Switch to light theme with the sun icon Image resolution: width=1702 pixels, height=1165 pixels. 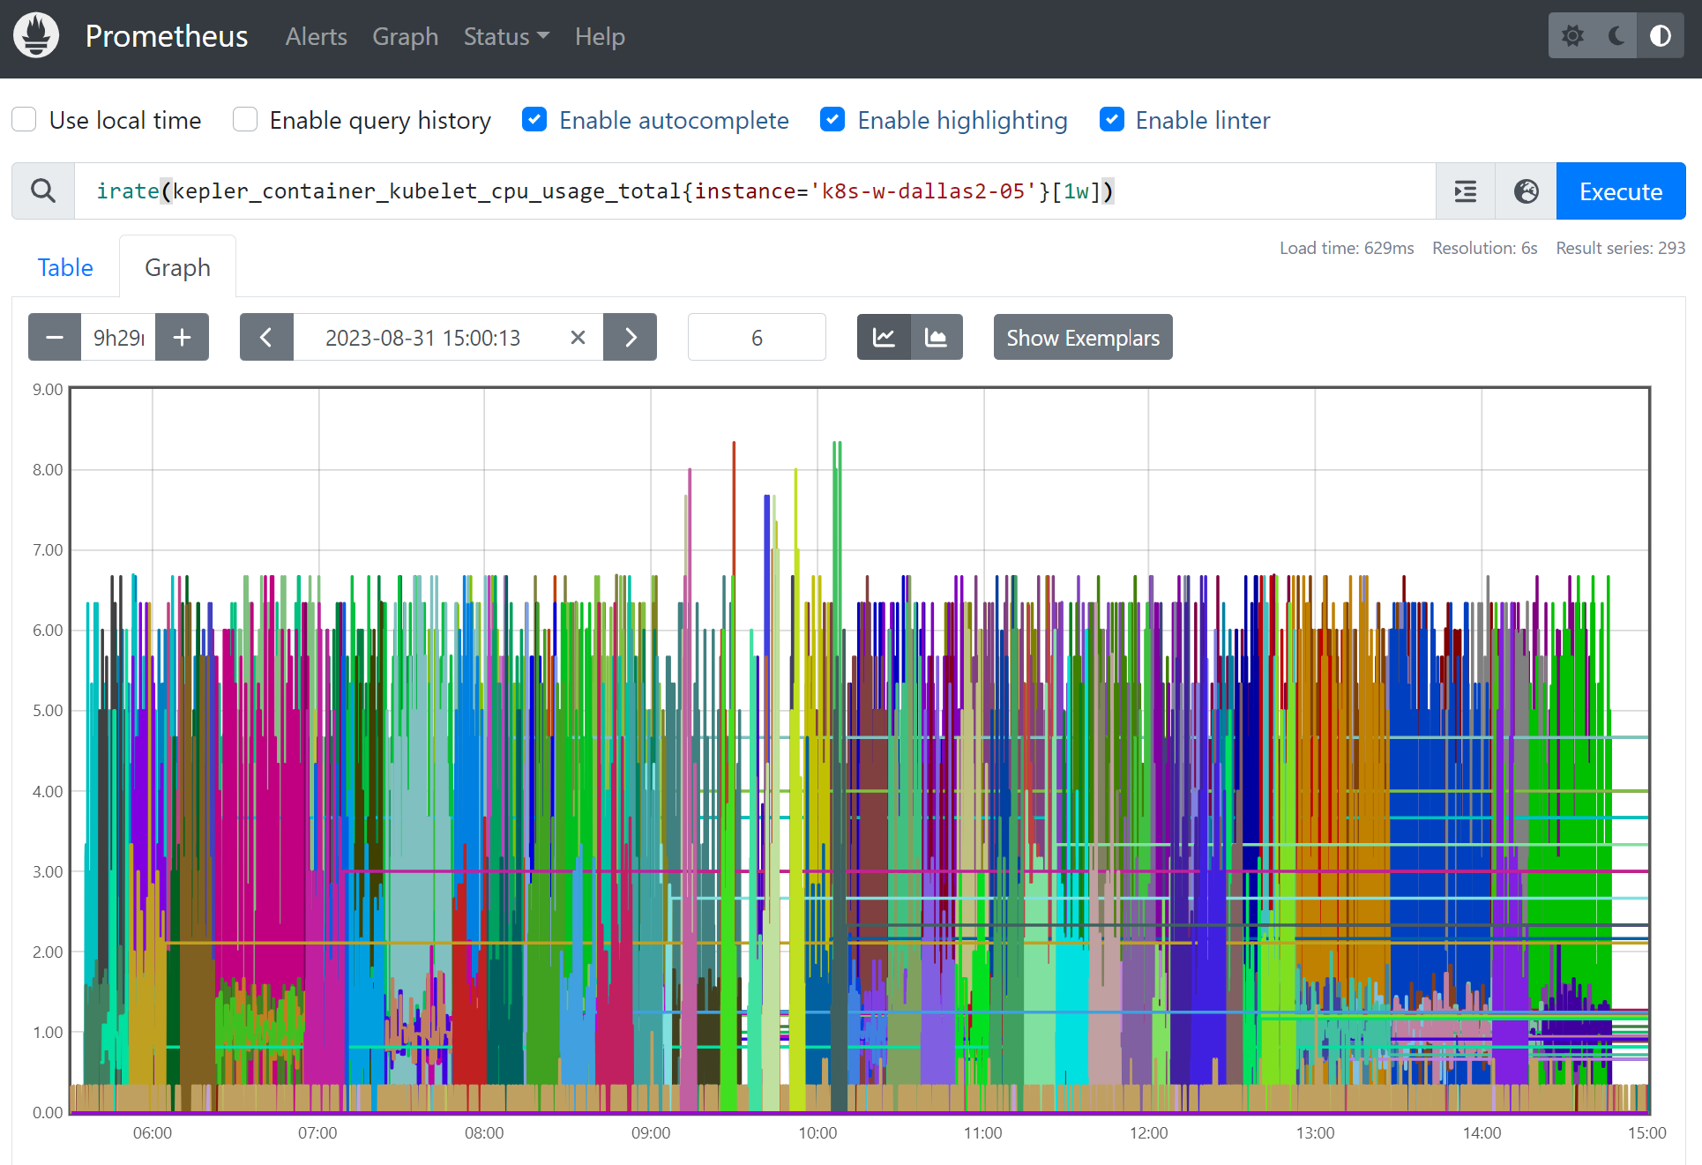tap(1573, 35)
